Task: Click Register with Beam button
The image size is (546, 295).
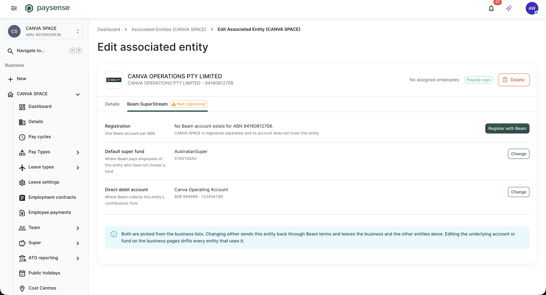Action: [507, 128]
